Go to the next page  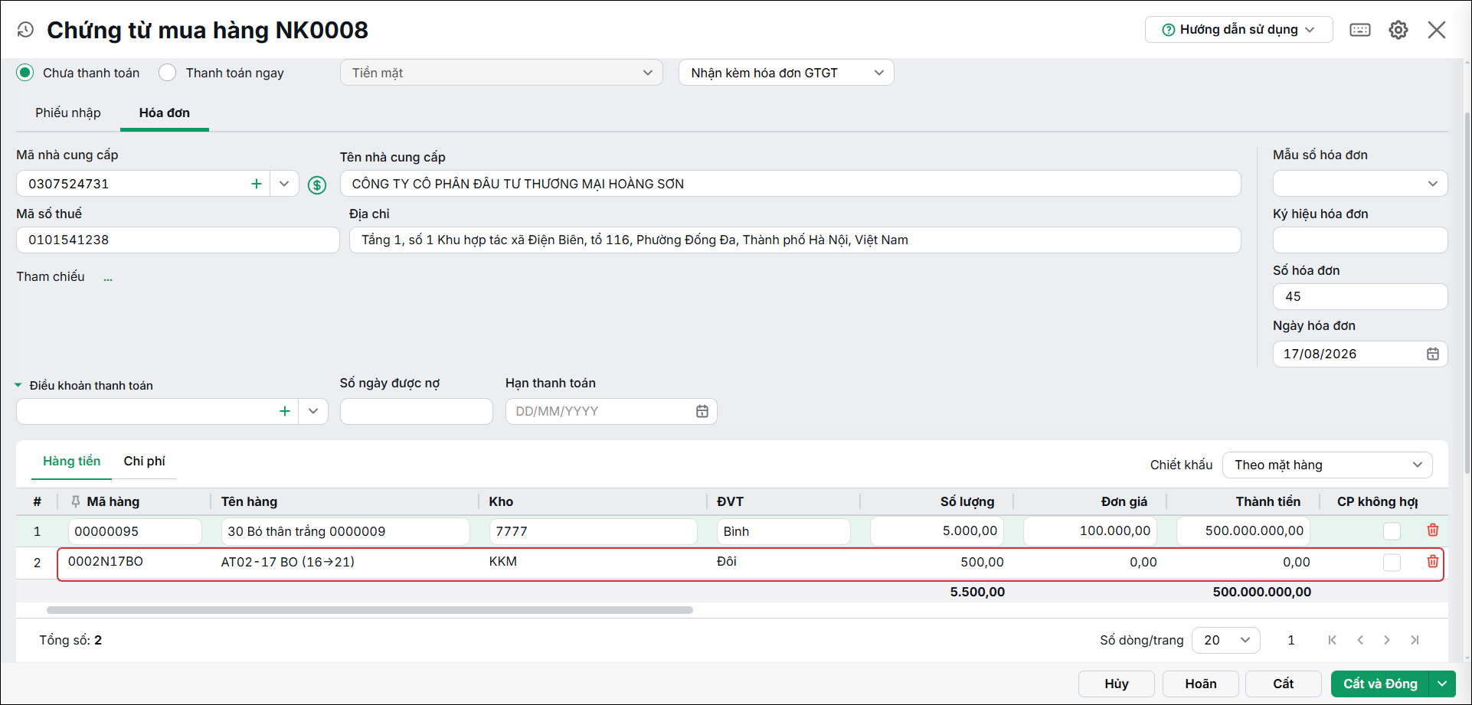tap(1387, 640)
